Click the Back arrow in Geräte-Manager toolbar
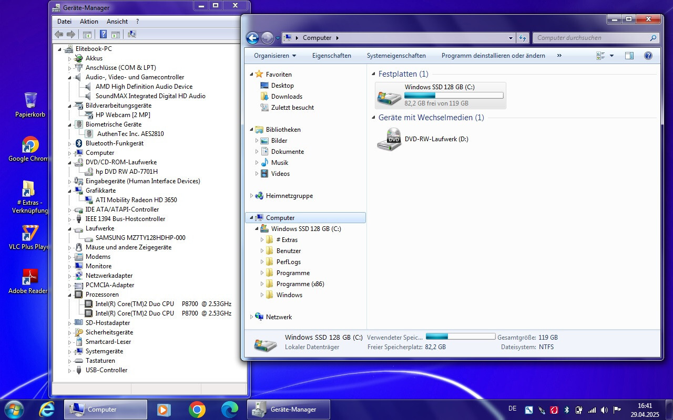673x420 pixels. click(59, 35)
